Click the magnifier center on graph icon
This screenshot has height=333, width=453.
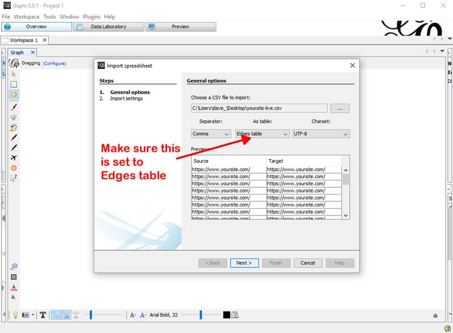pos(14,266)
